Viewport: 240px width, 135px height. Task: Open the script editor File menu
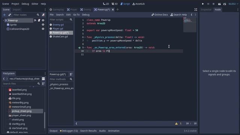[x=52, y=15]
